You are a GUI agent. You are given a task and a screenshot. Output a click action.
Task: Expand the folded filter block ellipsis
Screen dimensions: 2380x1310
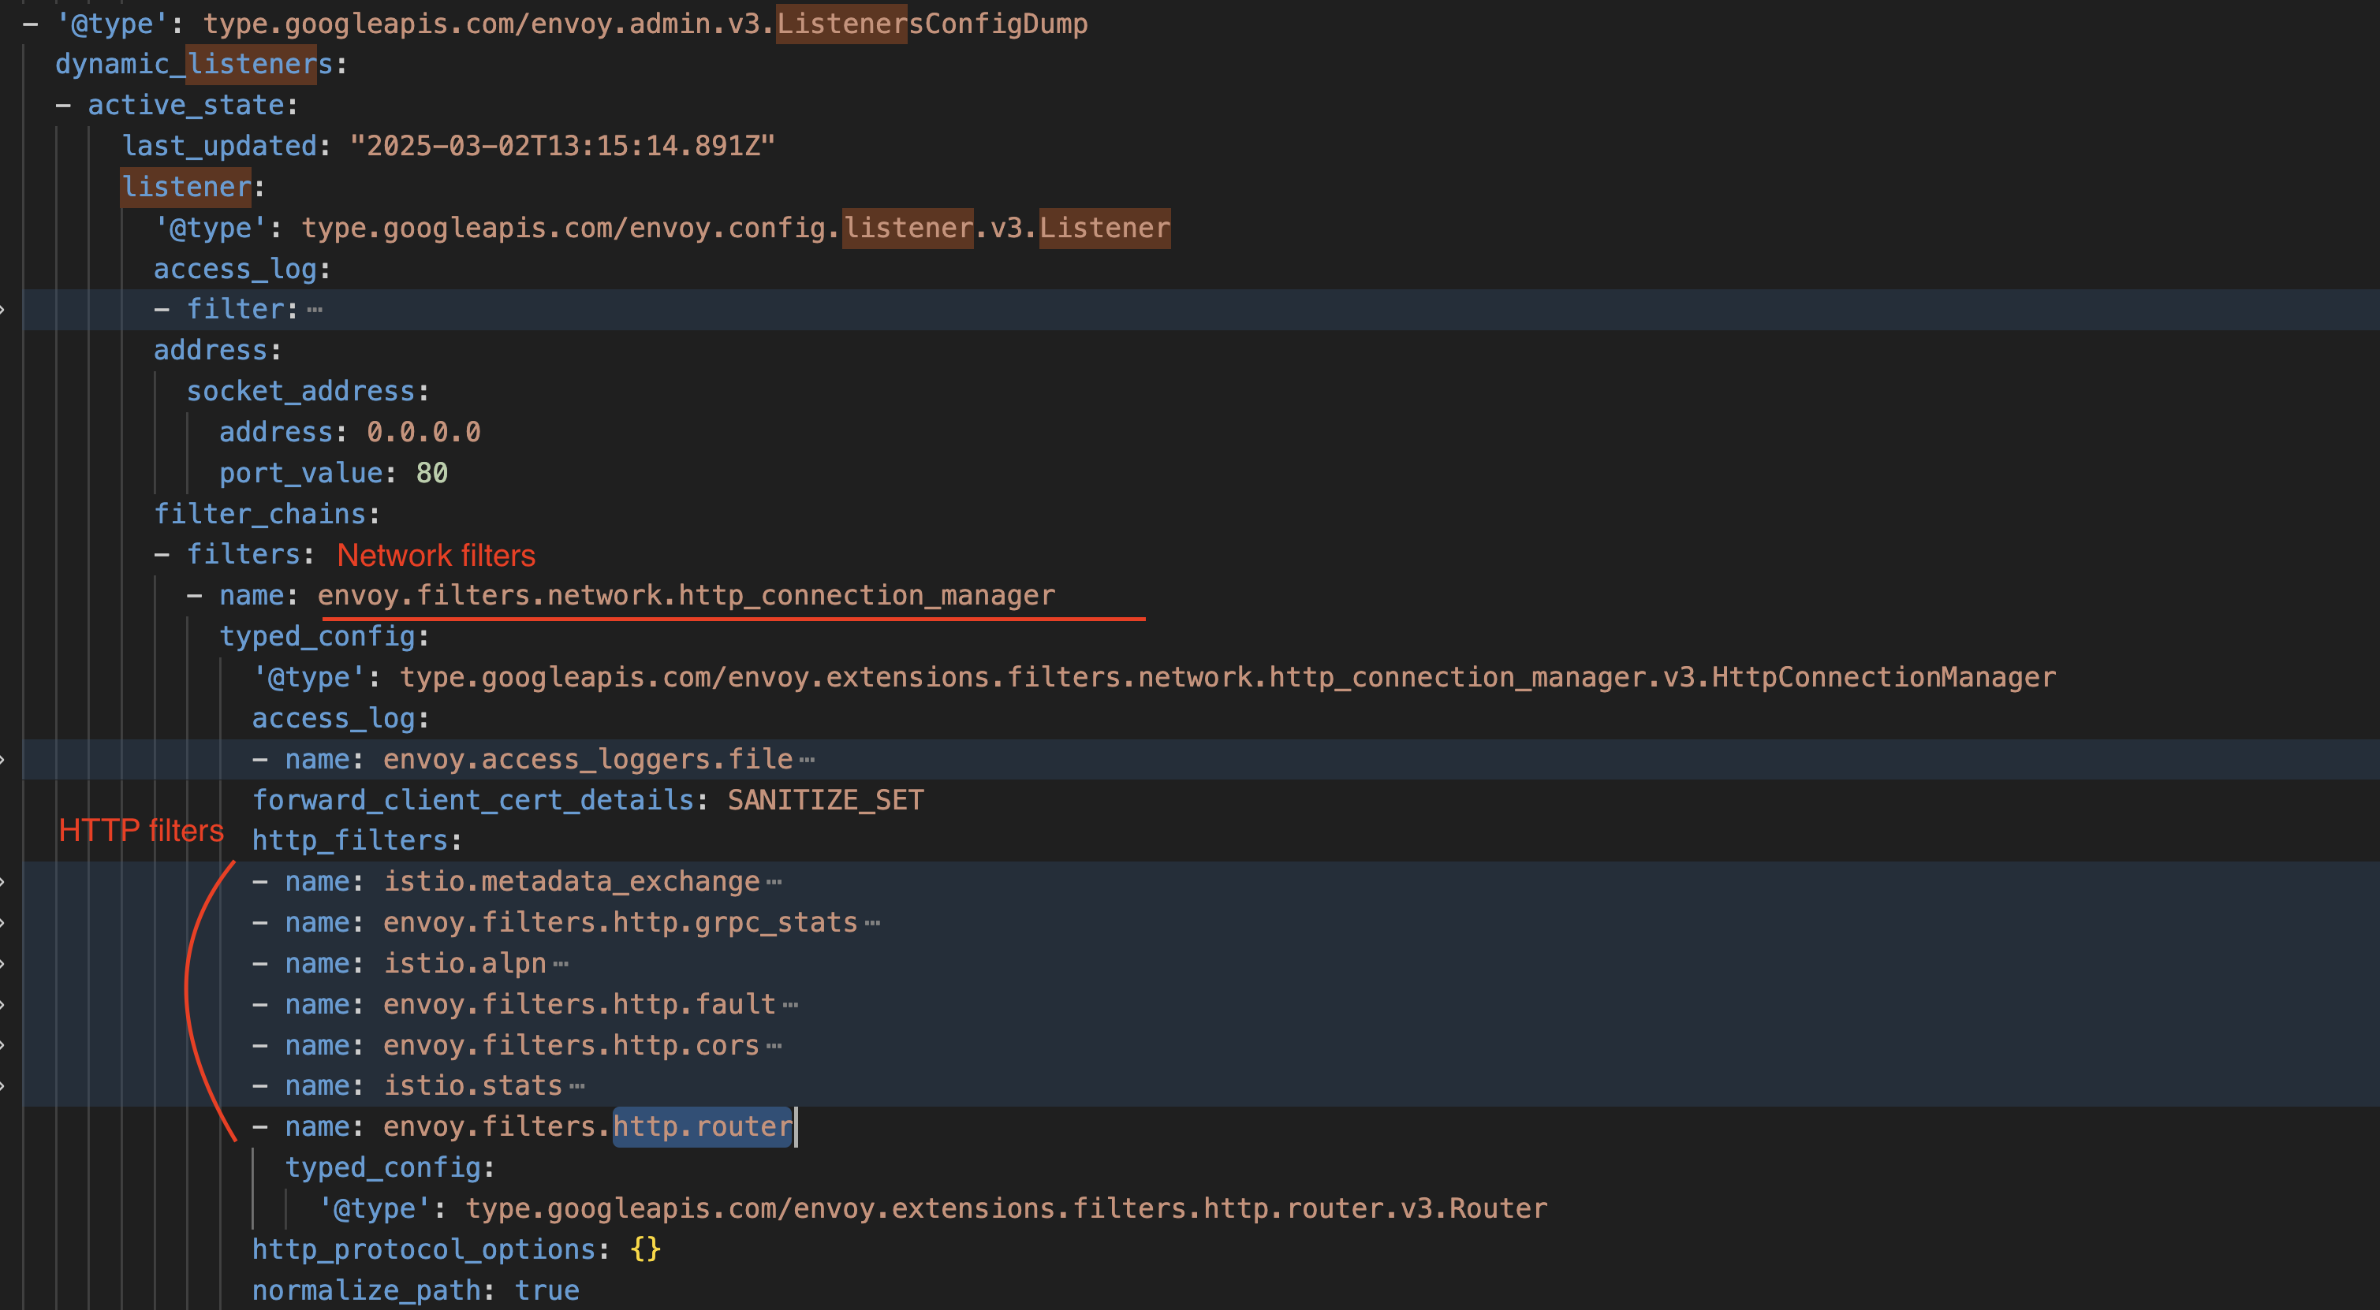[x=314, y=311]
